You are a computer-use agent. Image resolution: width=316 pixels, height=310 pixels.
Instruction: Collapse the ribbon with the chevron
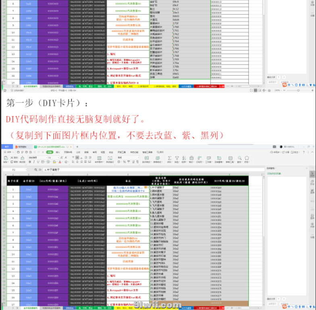point(312,152)
